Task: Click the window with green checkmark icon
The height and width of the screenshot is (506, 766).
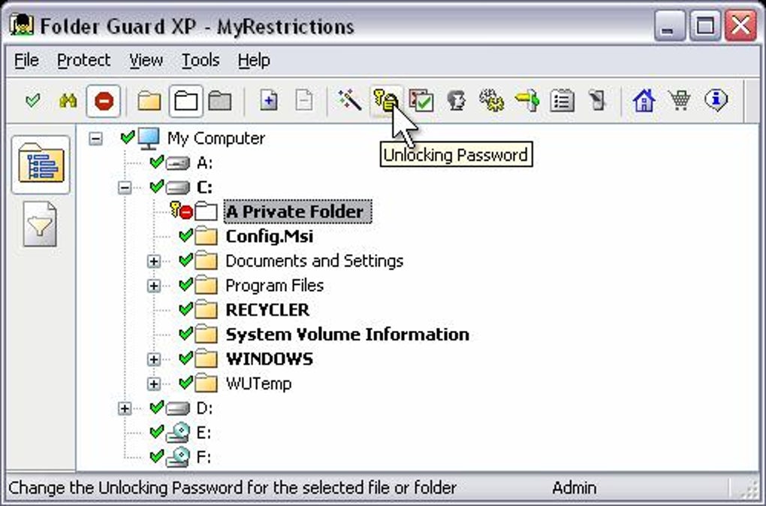Action: [421, 100]
